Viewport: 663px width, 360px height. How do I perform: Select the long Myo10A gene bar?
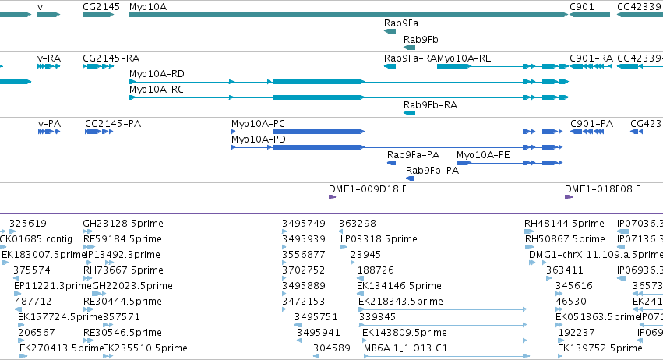click(348, 15)
